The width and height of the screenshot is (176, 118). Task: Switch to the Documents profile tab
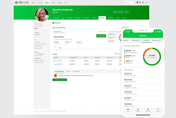(x=111, y=18)
